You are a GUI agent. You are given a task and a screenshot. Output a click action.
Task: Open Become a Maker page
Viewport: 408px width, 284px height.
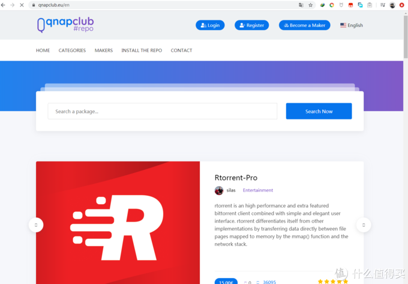click(x=304, y=25)
